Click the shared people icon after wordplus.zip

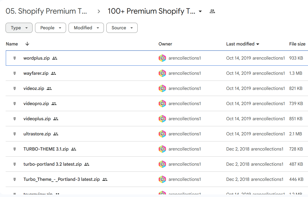pyautogui.click(x=55, y=58)
